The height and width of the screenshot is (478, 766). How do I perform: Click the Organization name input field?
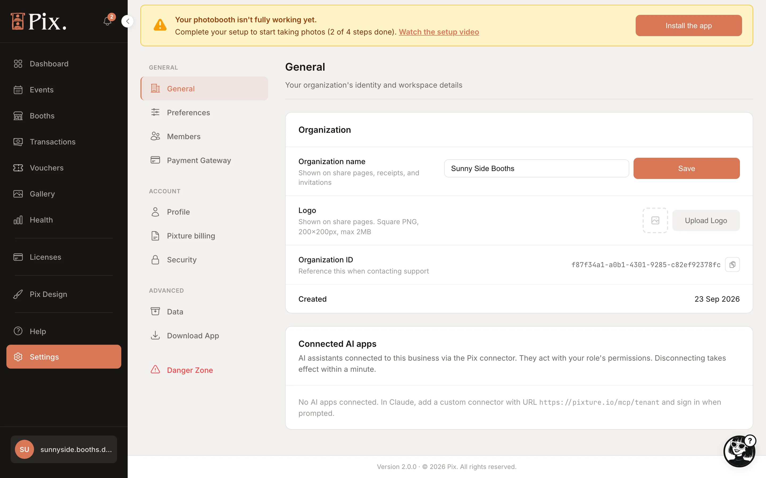click(536, 169)
